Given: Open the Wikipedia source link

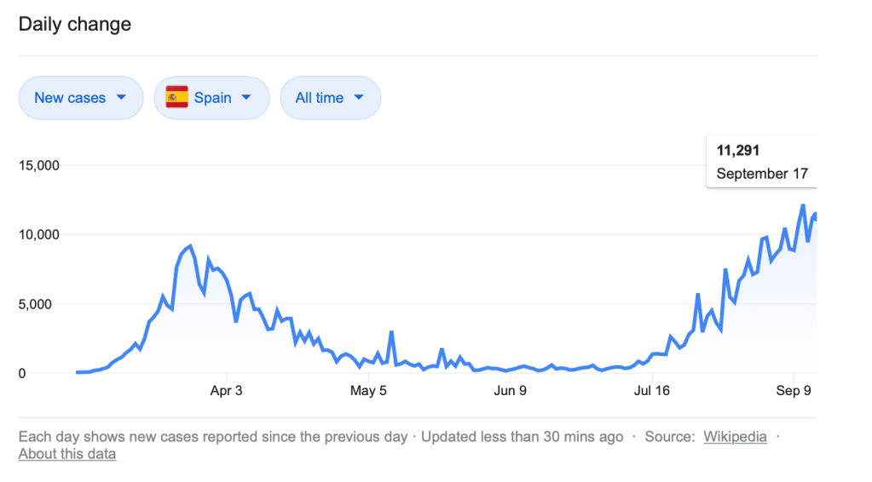Looking at the screenshot, I should click(735, 437).
